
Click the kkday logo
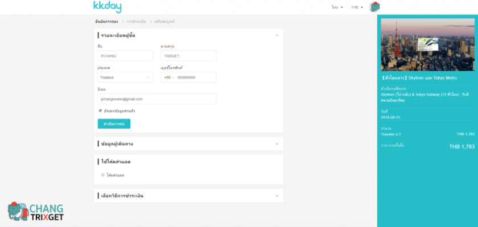tap(108, 7)
